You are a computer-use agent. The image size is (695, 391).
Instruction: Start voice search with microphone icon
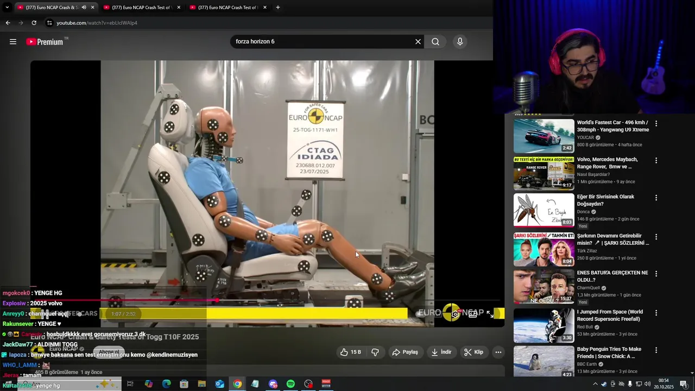tap(460, 42)
